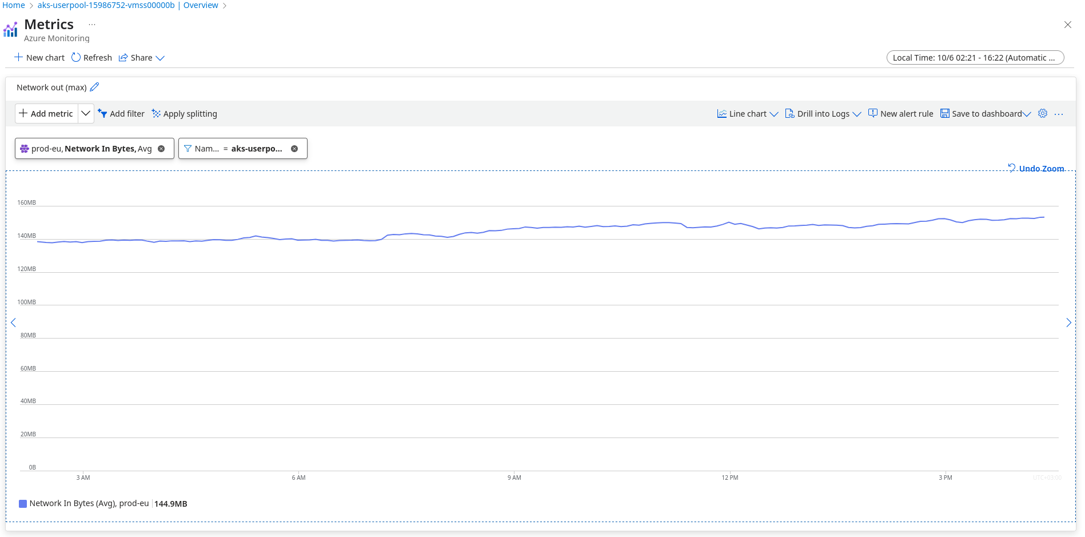Pan the chart right using the chevron
Screen dimensions: 1085x537
coord(1069,323)
